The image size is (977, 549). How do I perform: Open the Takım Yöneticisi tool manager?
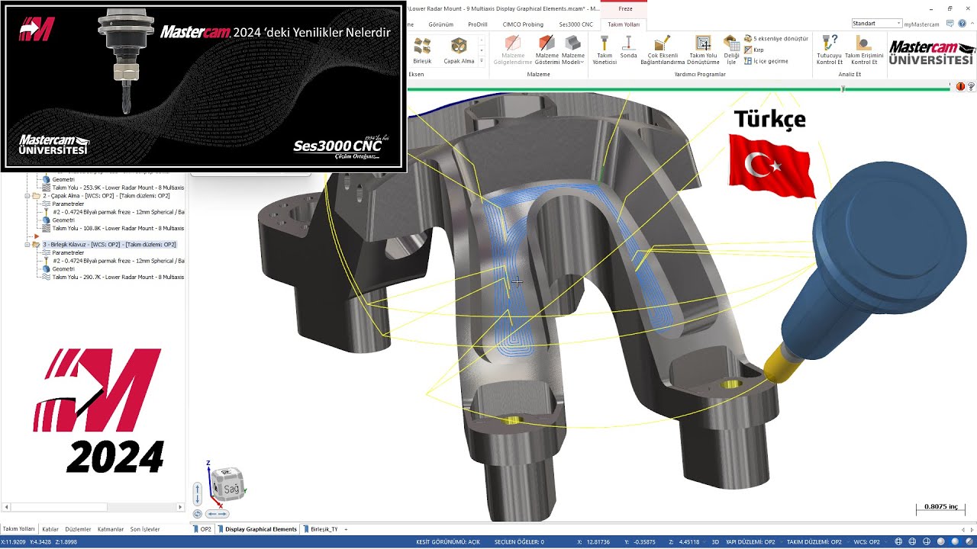click(x=605, y=50)
